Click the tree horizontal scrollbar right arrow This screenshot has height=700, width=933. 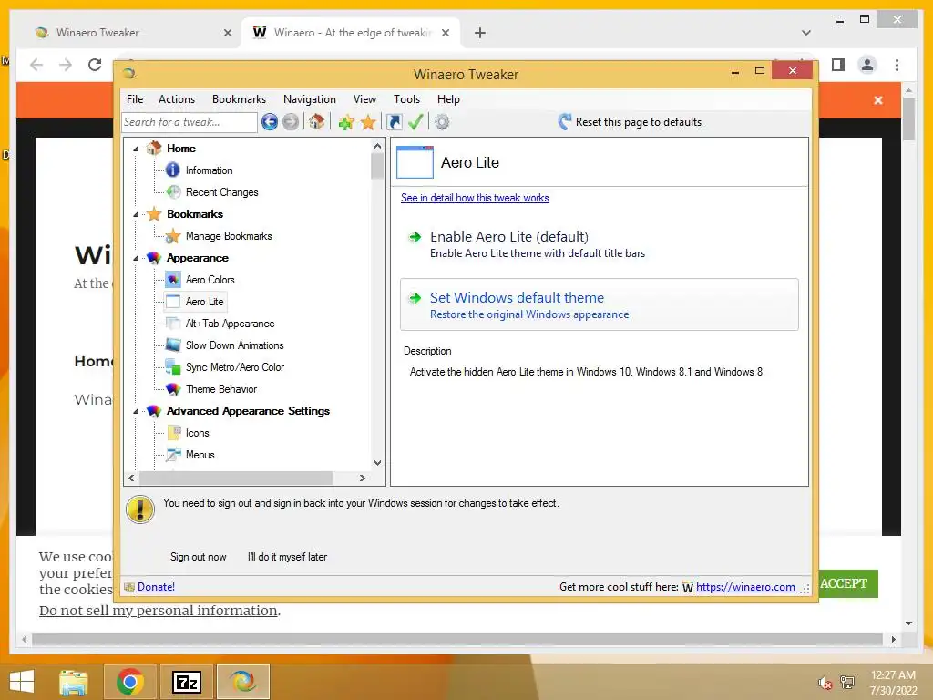363,478
